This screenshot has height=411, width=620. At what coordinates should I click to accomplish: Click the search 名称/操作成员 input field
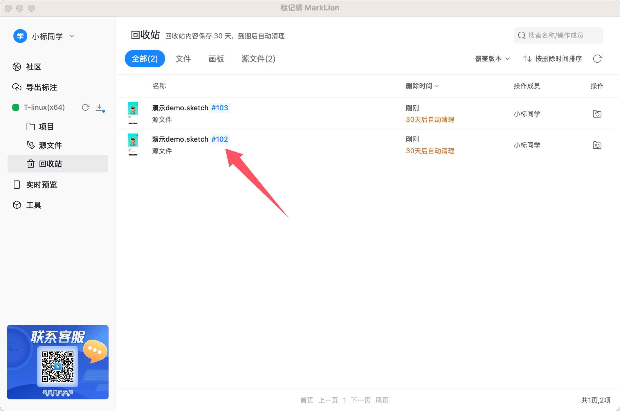(x=558, y=35)
